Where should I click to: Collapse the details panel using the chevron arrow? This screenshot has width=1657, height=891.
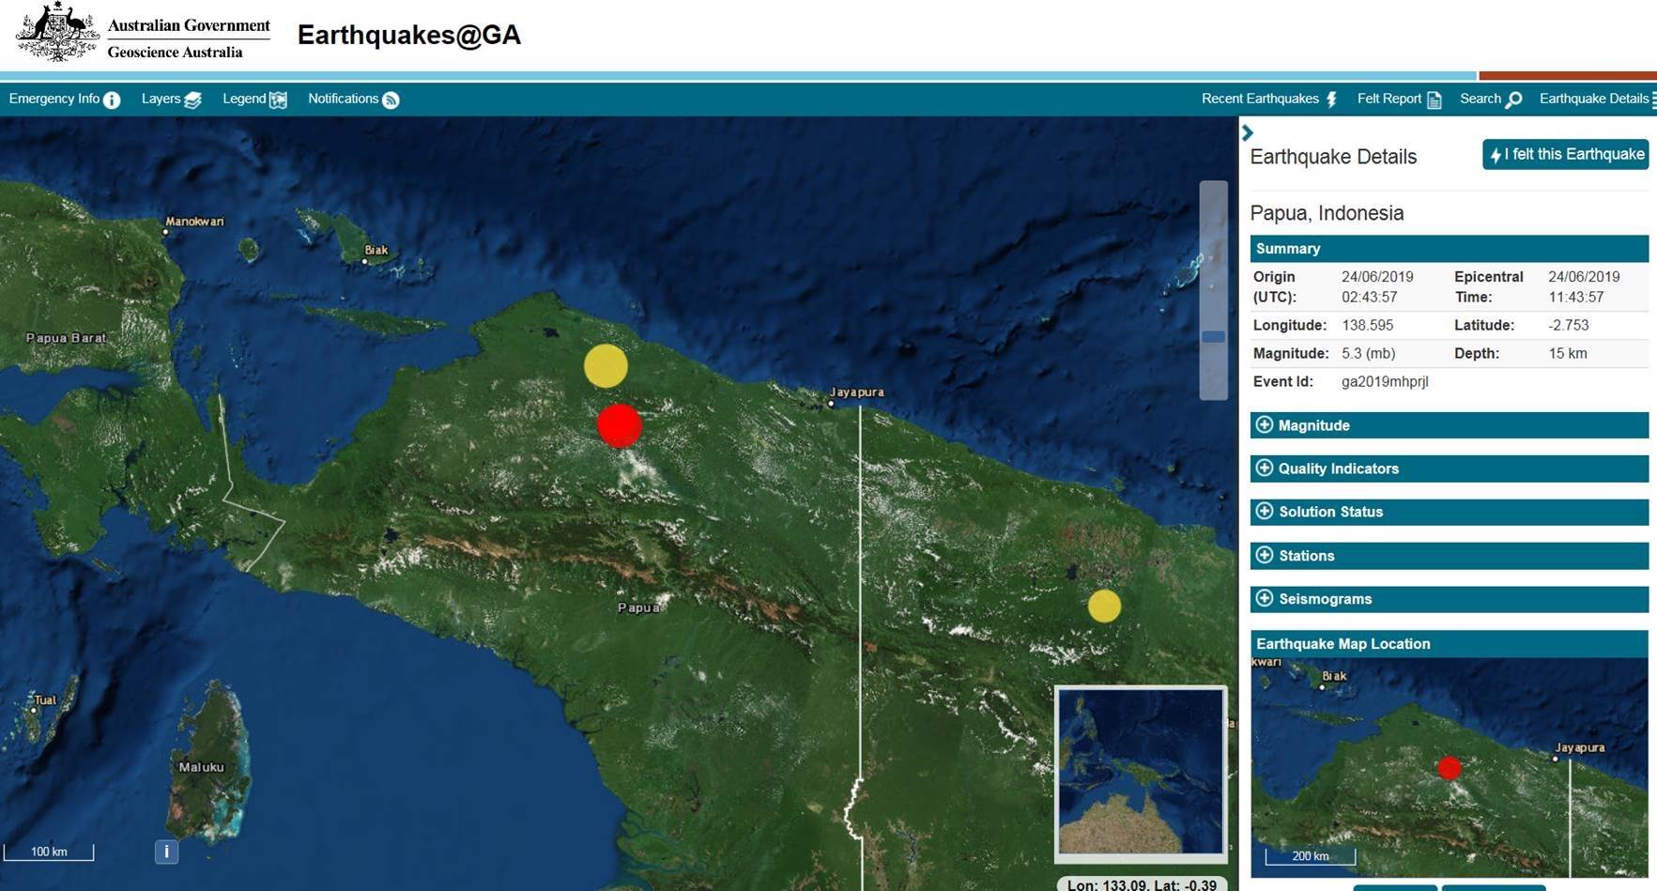click(x=1248, y=133)
